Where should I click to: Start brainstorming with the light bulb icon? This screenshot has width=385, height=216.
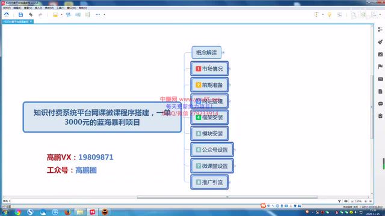330,15
